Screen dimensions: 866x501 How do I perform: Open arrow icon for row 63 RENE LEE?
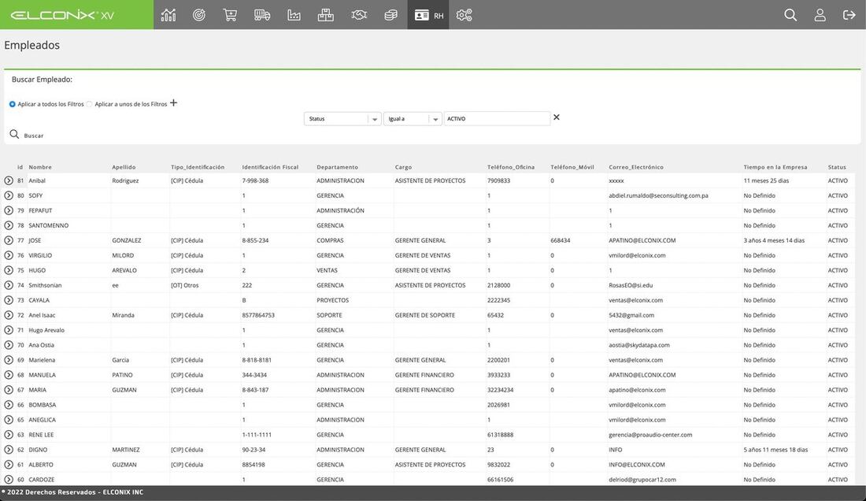coord(9,434)
